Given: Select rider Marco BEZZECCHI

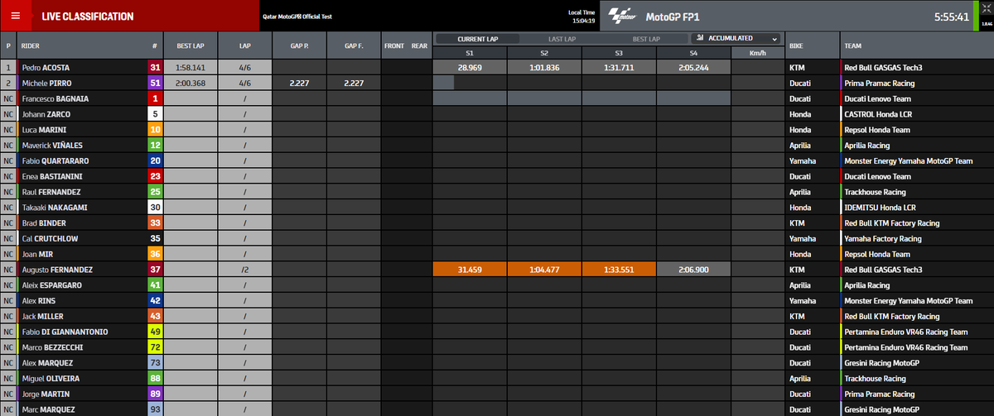Looking at the screenshot, I should [53, 347].
